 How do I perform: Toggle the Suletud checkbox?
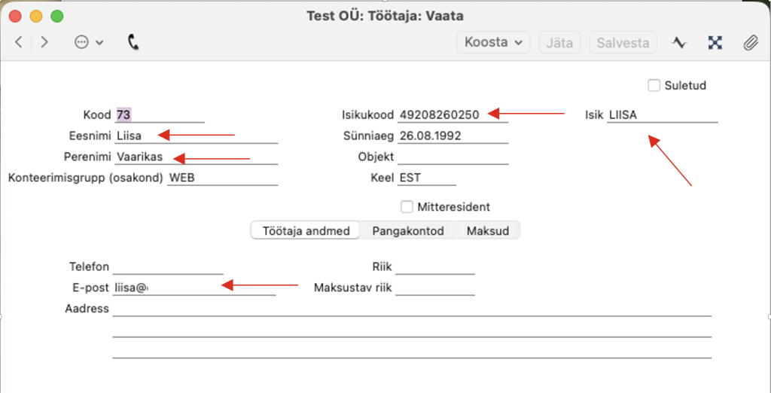(x=654, y=86)
